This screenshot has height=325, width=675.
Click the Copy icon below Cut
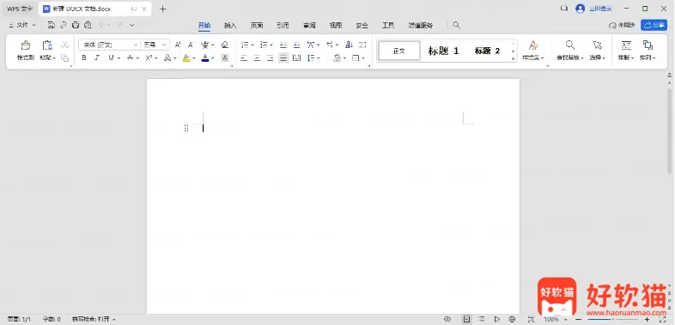64,57
